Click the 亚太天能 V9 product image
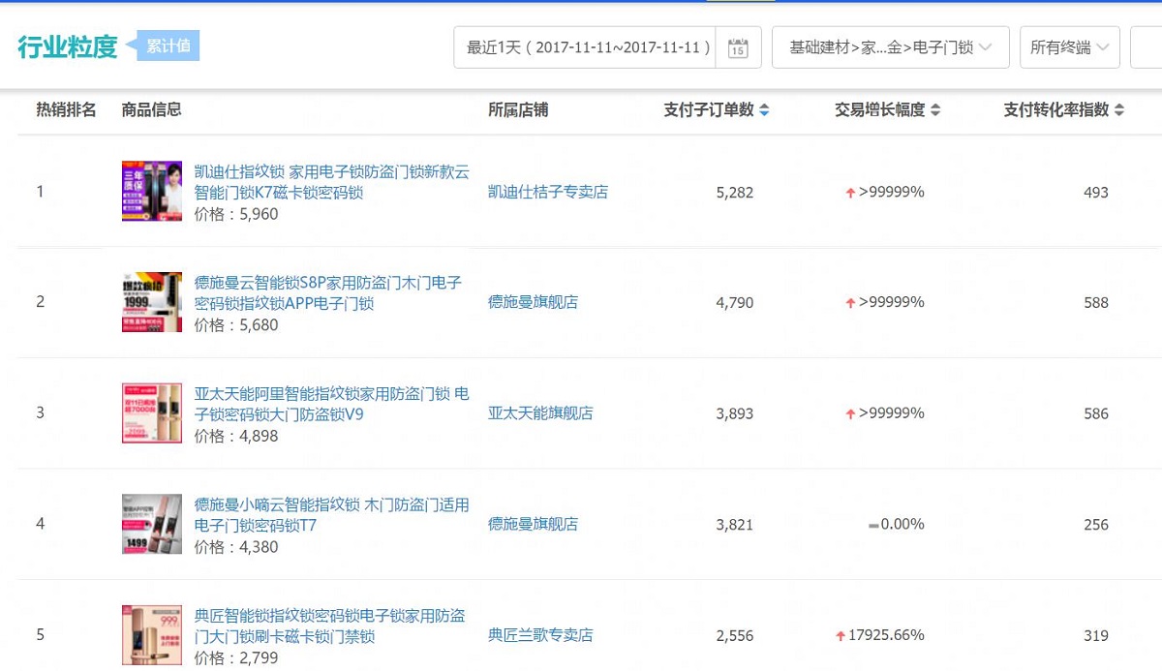1162x671 pixels. [152, 413]
